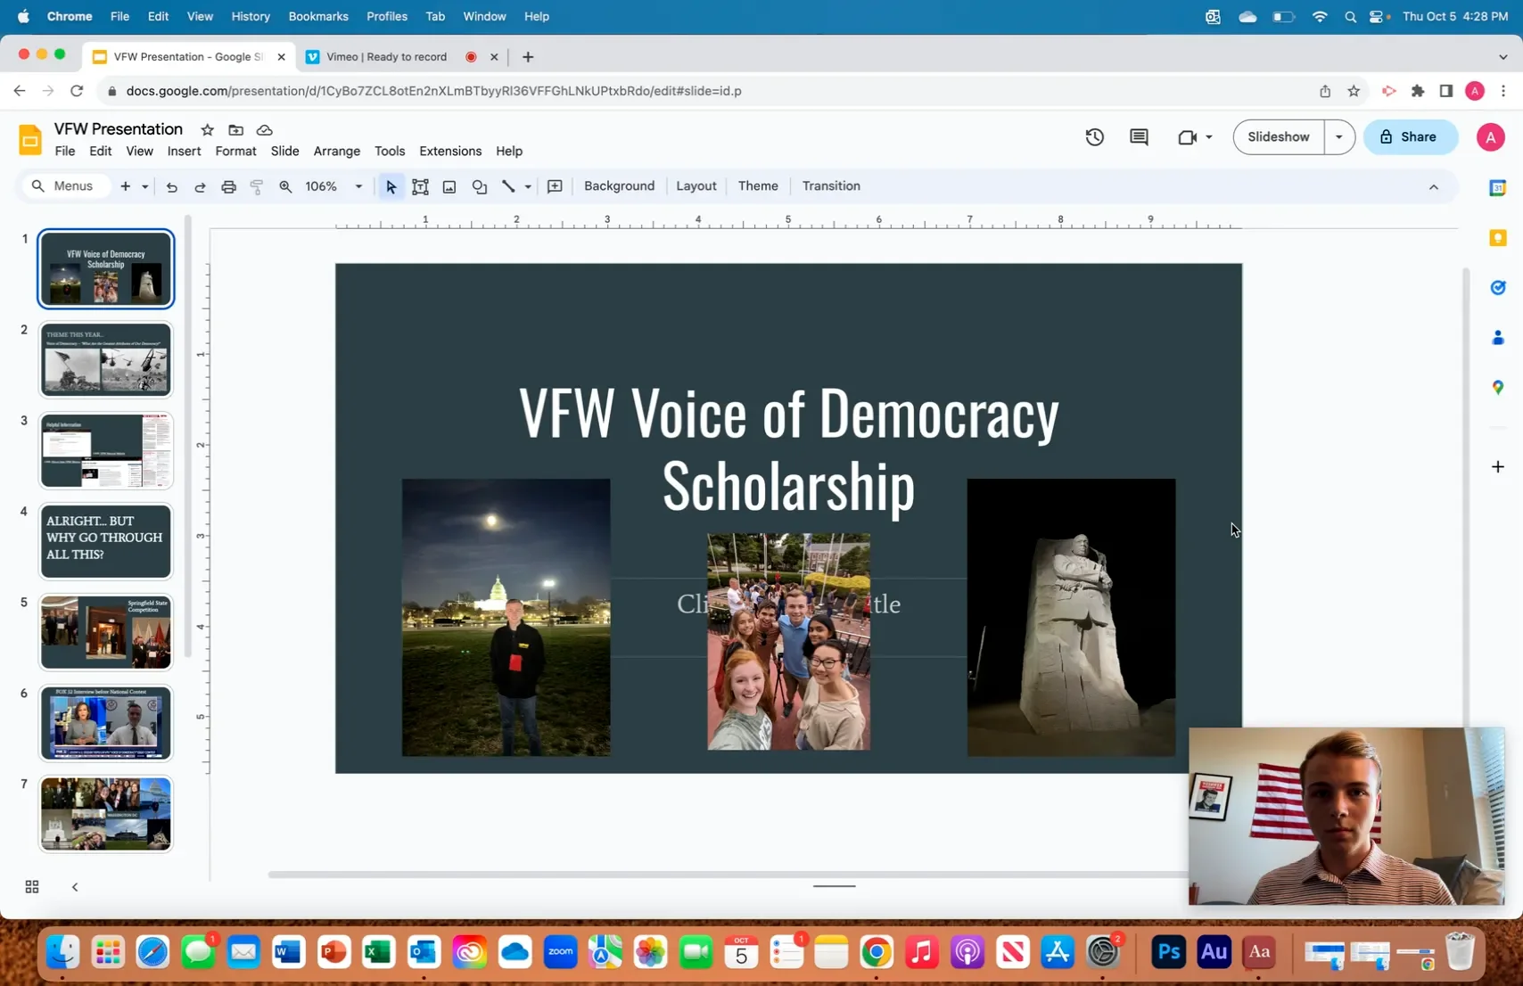Click the Theme button
This screenshot has width=1523, height=986.
point(758,186)
